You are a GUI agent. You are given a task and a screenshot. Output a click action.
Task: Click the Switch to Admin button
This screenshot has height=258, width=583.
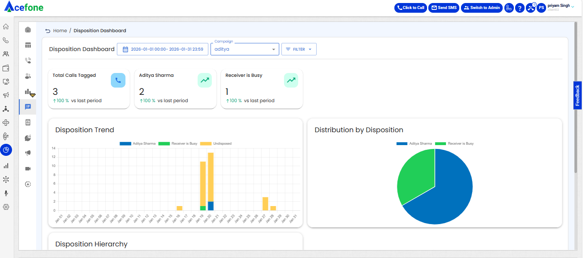coord(482,8)
